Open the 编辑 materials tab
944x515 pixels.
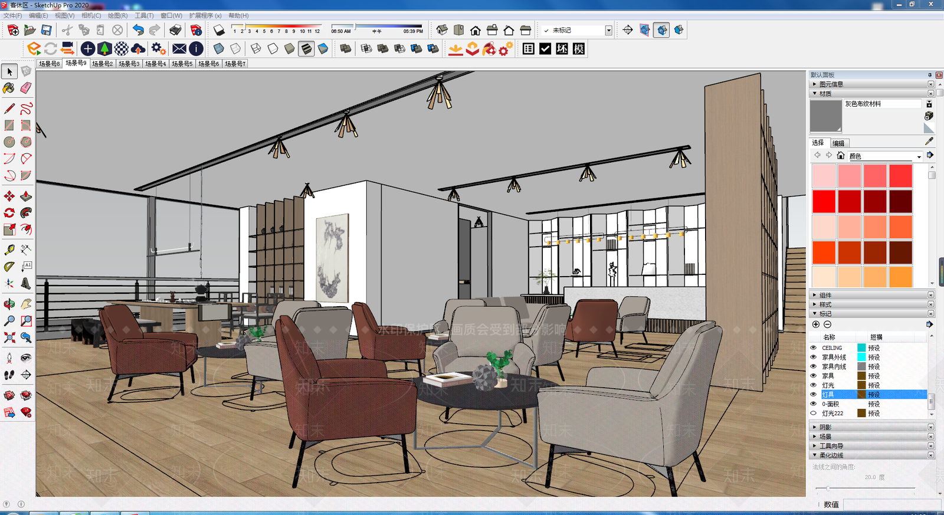point(838,143)
